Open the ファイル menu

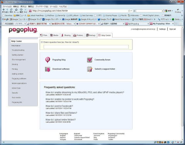(x=7, y=7)
